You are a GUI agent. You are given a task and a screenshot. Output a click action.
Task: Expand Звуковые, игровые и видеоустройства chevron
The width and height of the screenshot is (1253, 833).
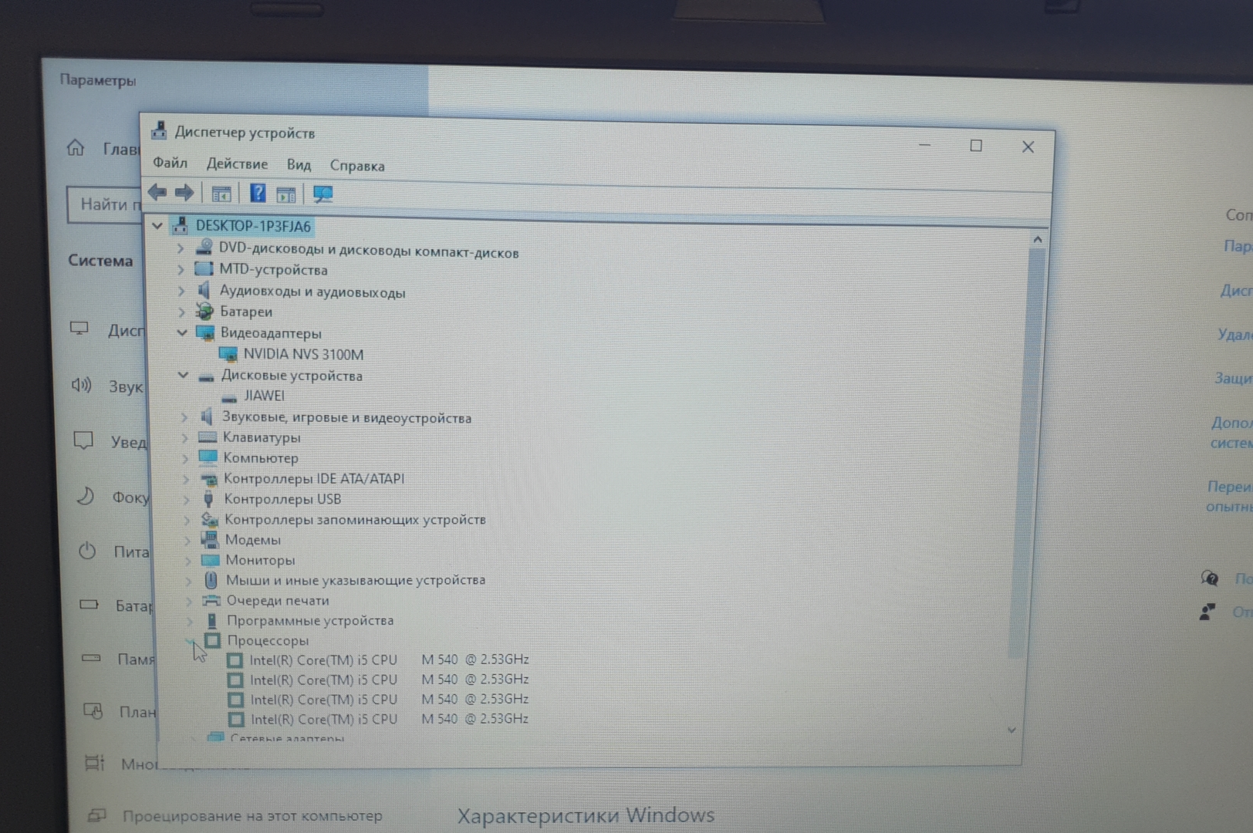[184, 417]
